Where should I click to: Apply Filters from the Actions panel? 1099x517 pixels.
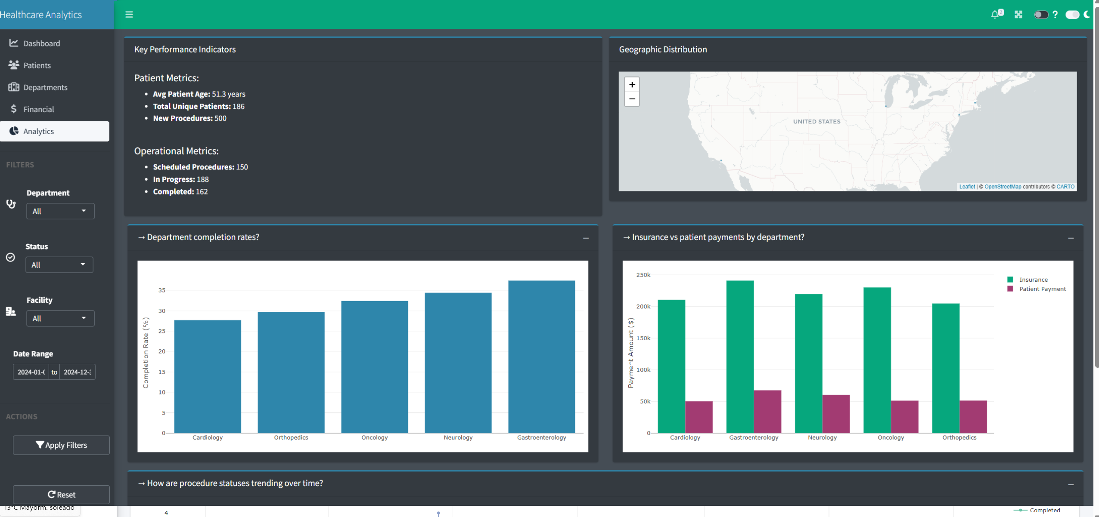(x=61, y=445)
